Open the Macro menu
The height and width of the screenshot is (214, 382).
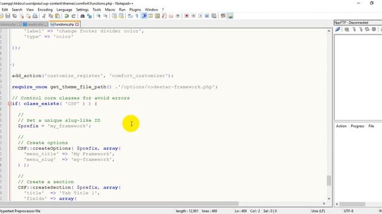click(x=110, y=10)
